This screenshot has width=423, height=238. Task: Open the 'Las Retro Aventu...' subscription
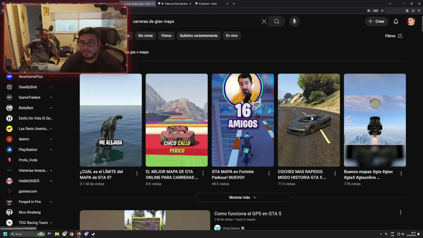(33, 129)
